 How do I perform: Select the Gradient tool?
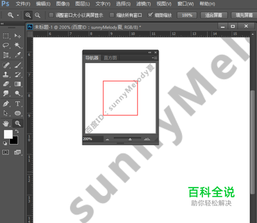coord(17,84)
